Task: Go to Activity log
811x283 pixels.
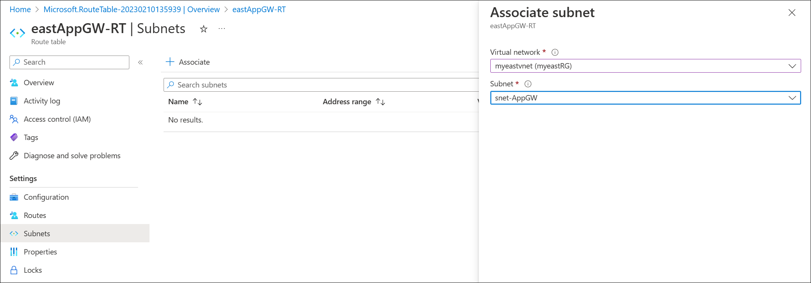Action: 42,101
